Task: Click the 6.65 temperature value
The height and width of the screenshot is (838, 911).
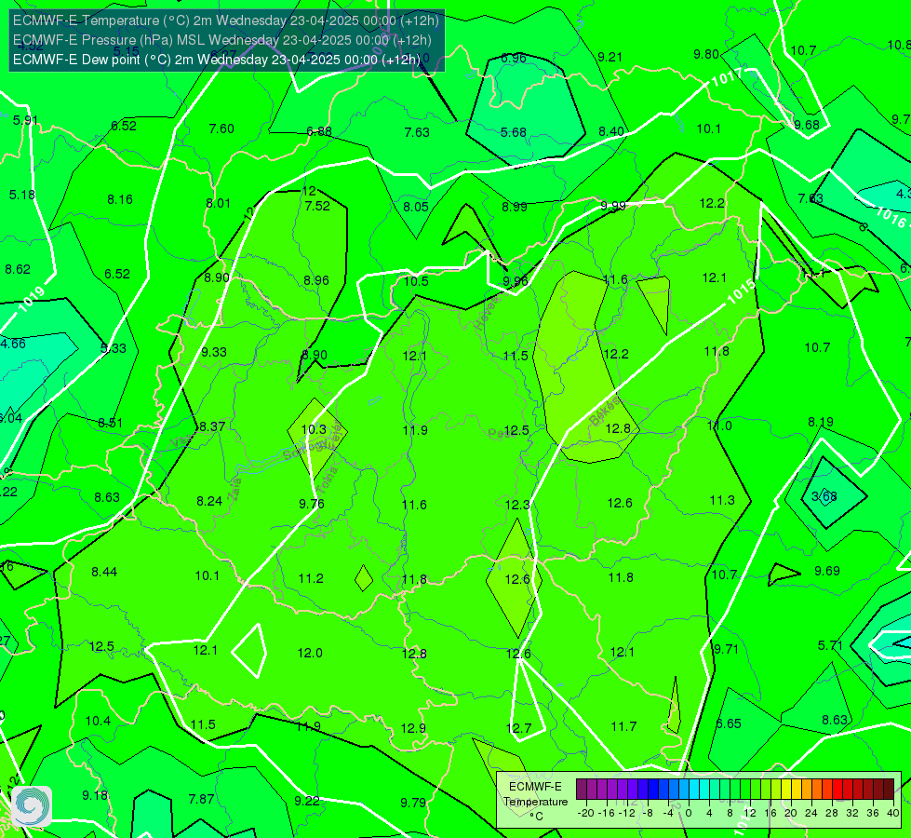Action: click(x=729, y=723)
